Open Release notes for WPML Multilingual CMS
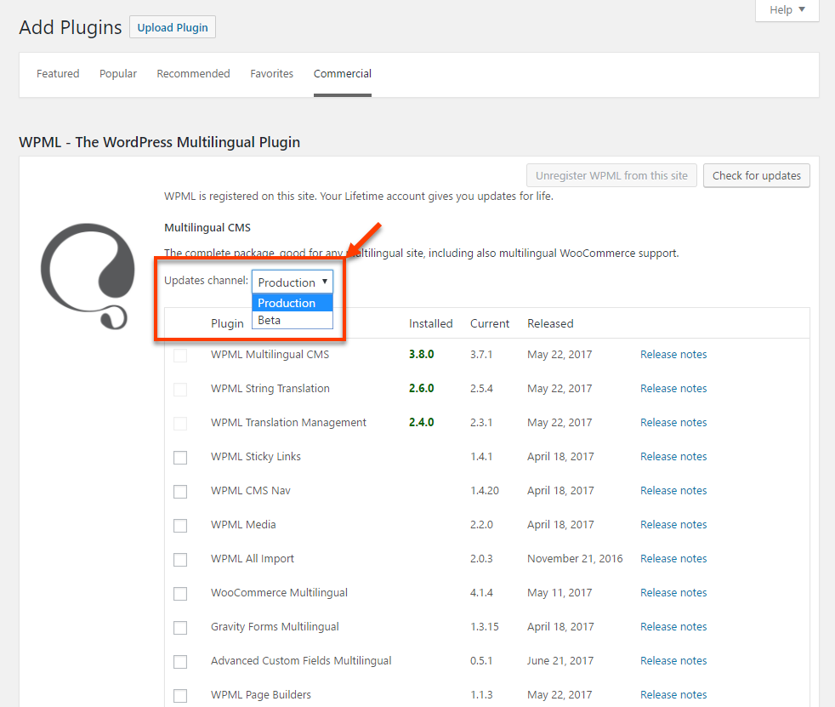The height and width of the screenshot is (707, 835). 673,354
